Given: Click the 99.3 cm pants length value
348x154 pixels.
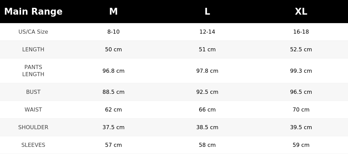Looking at the screenshot, I should click(x=301, y=71).
